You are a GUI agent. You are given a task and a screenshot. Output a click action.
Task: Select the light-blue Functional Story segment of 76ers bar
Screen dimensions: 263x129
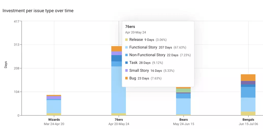tap(119, 90)
